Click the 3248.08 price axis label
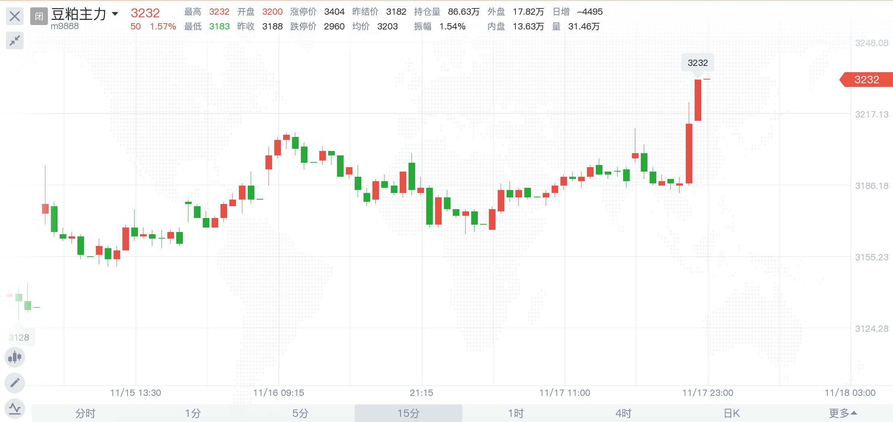893x422 pixels. point(872,43)
